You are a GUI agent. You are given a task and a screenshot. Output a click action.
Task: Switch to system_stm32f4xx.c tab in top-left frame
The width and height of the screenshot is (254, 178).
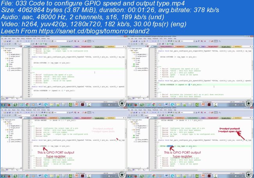click(66, 47)
